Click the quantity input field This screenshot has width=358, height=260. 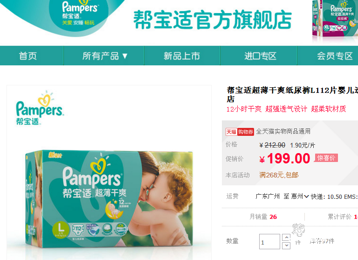[269, 241]
